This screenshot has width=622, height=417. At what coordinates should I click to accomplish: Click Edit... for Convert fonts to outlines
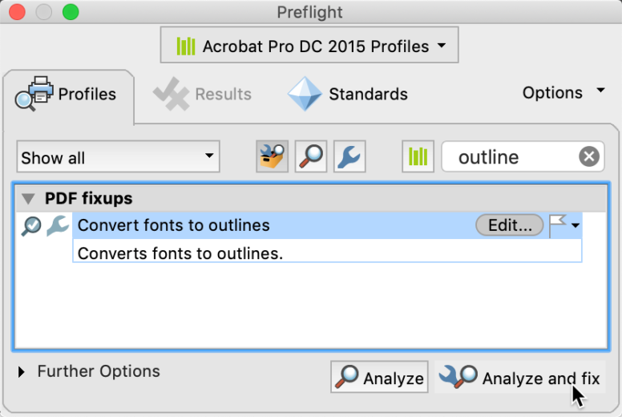[x=509, y=225]
